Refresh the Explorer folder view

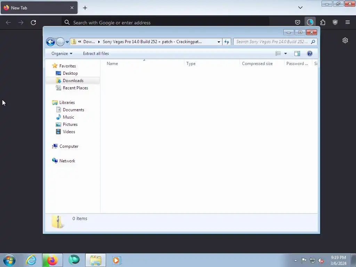pos(227,42)
